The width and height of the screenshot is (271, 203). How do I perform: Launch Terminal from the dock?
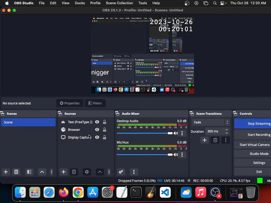tap(136, 192)
